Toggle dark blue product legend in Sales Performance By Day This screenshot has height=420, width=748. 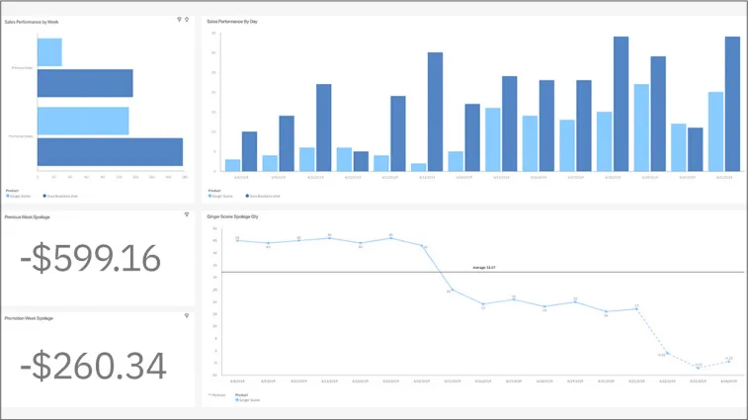[x=263, y=196]
